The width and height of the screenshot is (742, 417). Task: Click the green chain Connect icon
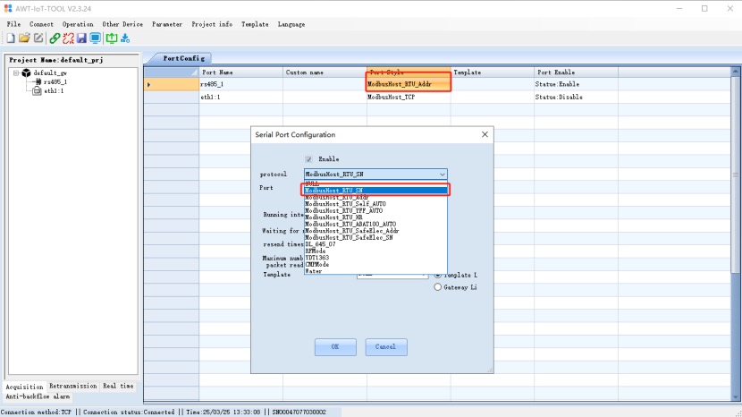[x=55, y=38]
